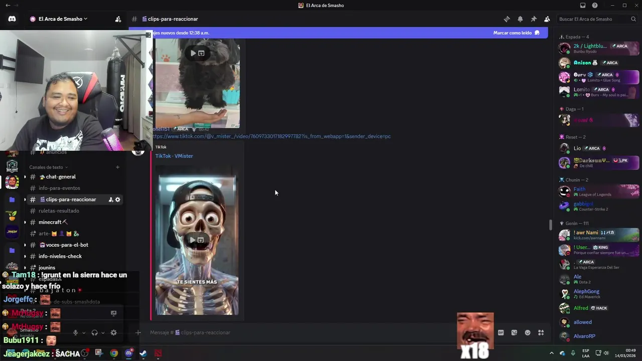Click Discord icon in taskbar
Viewport: 642px width, 361px height.
coord(128,353)
